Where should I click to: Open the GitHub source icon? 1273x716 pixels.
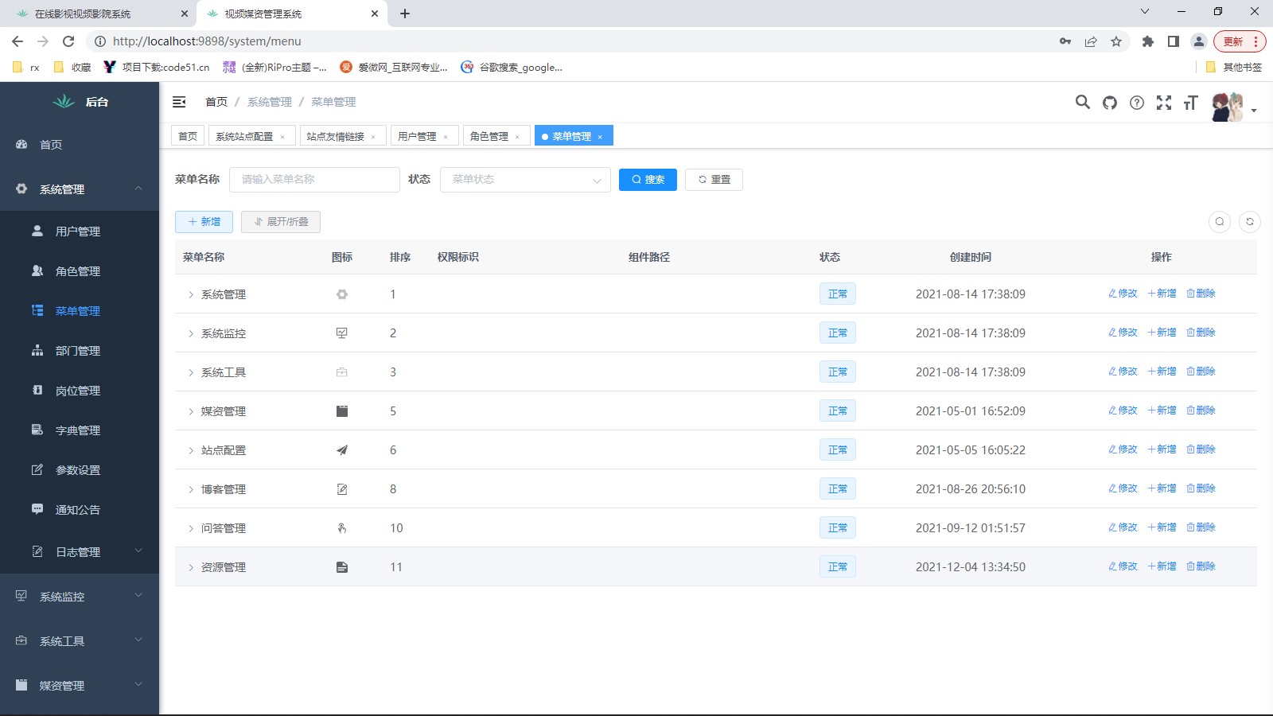[1109, 103]
